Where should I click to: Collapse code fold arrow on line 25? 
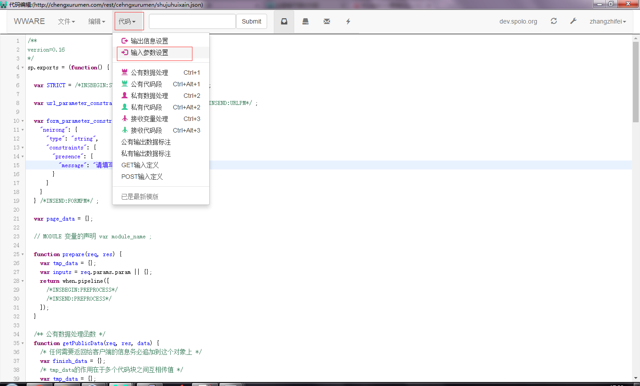(x=23, y=254)
